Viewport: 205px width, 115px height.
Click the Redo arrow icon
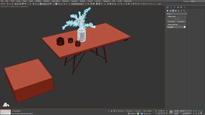pos(4,4)
